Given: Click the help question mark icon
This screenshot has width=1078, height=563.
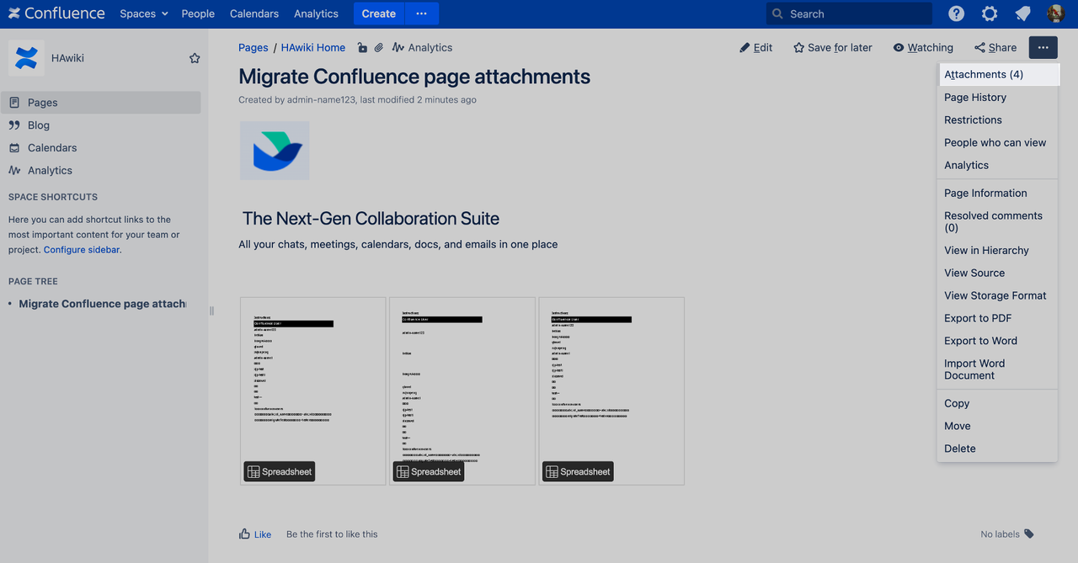Looking at the screenshot, I should coord(955,13).
